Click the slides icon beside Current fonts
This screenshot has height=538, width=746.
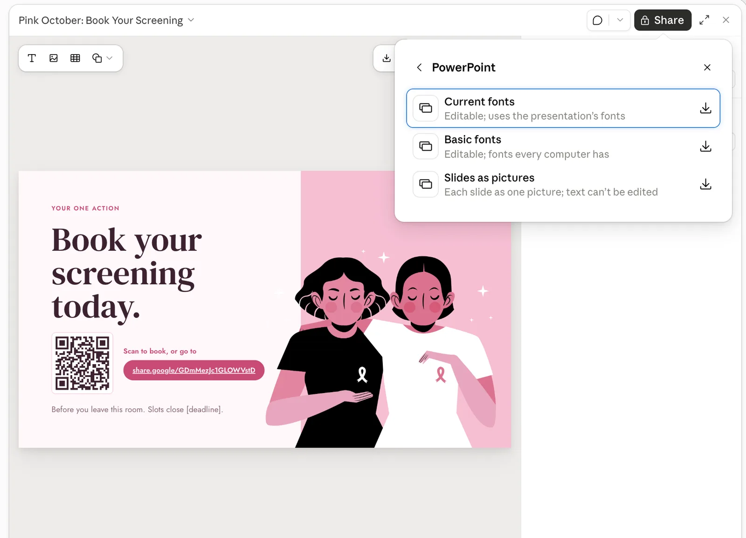tap(426, 108)
